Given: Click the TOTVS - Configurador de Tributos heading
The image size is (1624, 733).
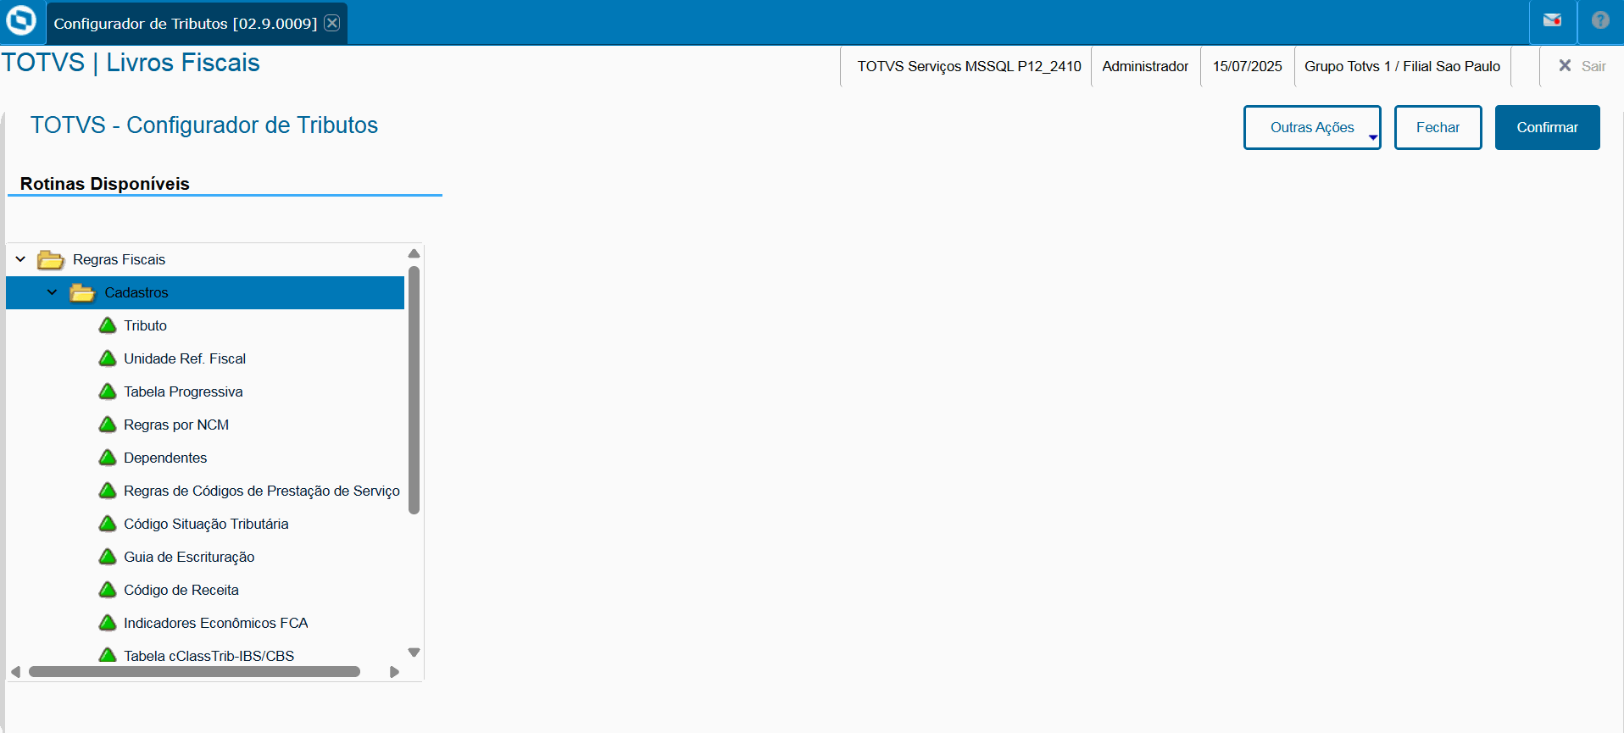Looking at the screenshot, I should click(204, 125).
